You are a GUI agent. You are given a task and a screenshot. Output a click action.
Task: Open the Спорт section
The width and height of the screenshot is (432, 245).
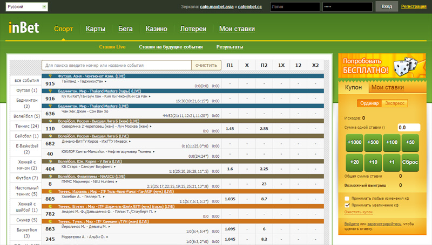point(63,29)
